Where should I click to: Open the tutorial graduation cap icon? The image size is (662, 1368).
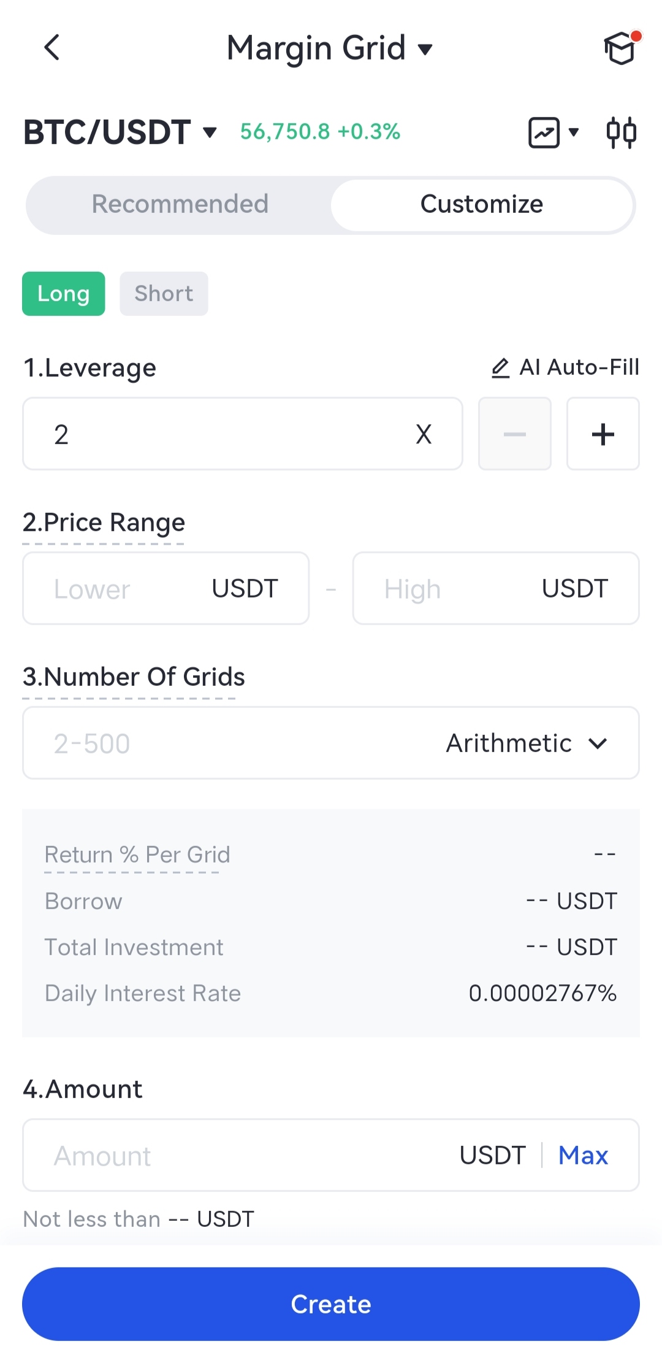click(x=620, y=48)
